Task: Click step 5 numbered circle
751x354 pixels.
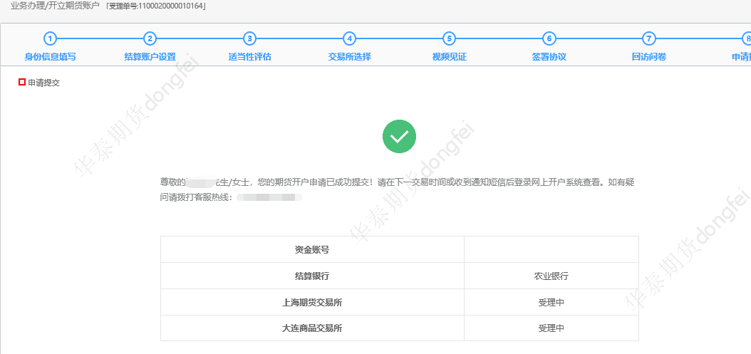Action: coord(449,38)
